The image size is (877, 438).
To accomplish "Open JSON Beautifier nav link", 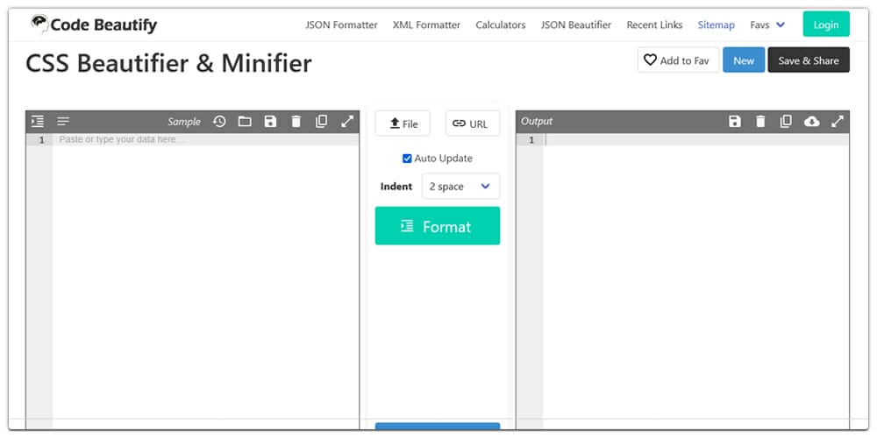I will coord(576,25).
